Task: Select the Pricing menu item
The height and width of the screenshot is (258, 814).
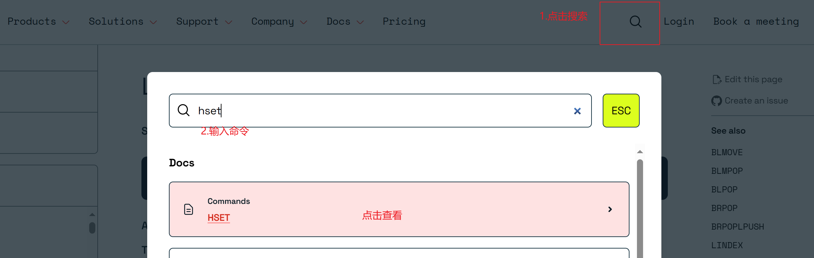Action: (404, 21)
